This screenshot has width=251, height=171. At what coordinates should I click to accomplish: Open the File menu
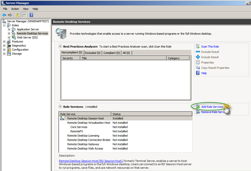click(x=5, y=9)
